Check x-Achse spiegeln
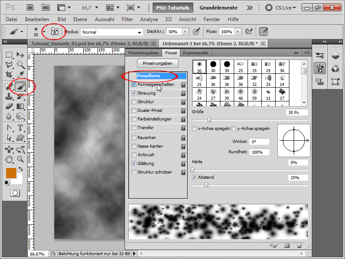This screenshot has width=345, height=259. pyautogui.click(x=194, y=129)
